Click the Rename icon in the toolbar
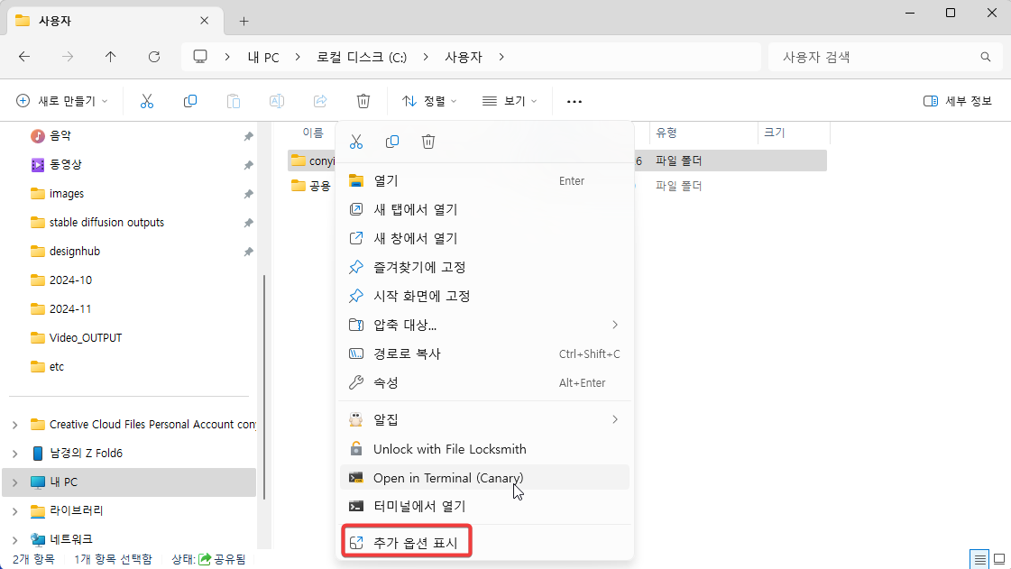Screen dimensions: 1011x569 pyautogui.click(x=277, y=101)
